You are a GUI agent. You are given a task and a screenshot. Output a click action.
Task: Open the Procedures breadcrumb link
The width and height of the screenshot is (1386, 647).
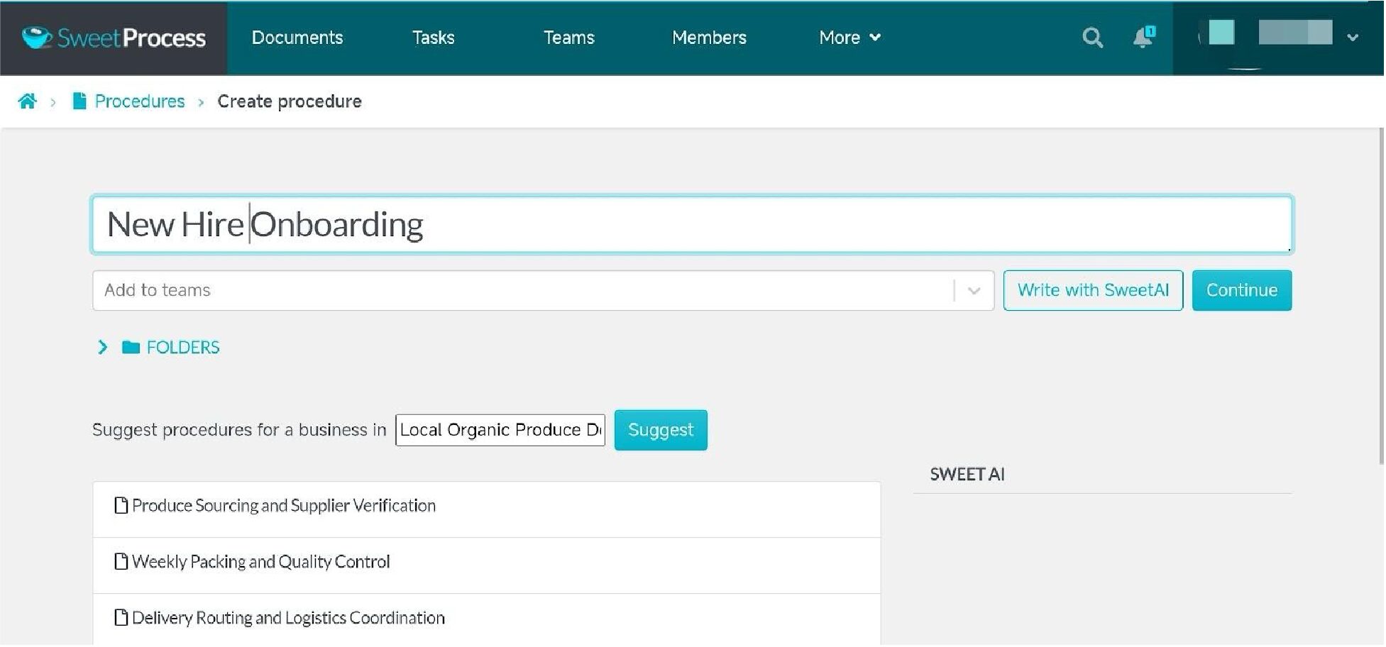140,101
